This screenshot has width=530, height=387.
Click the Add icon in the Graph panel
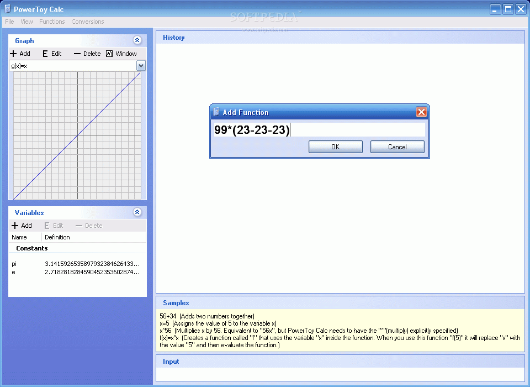pyautogui.click(x=13, y=54)
